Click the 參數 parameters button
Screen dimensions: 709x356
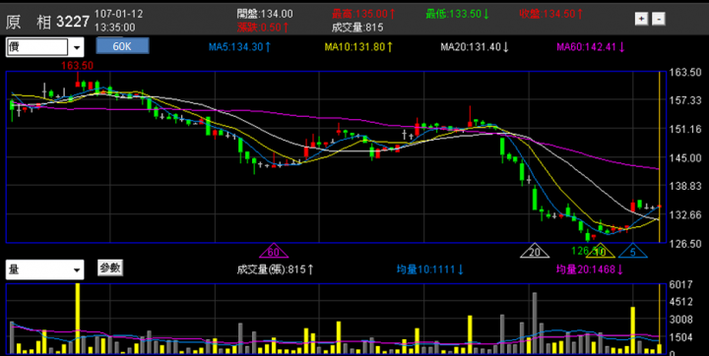110,267
